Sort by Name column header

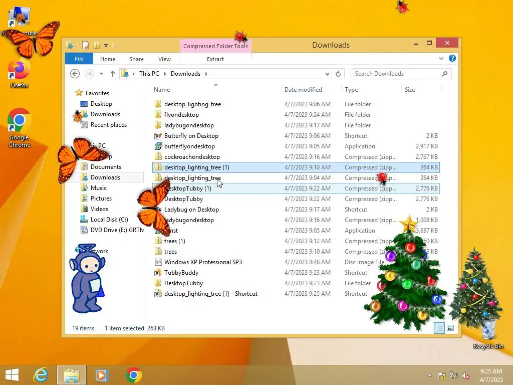pyautogui.click(x=162, y=90)
